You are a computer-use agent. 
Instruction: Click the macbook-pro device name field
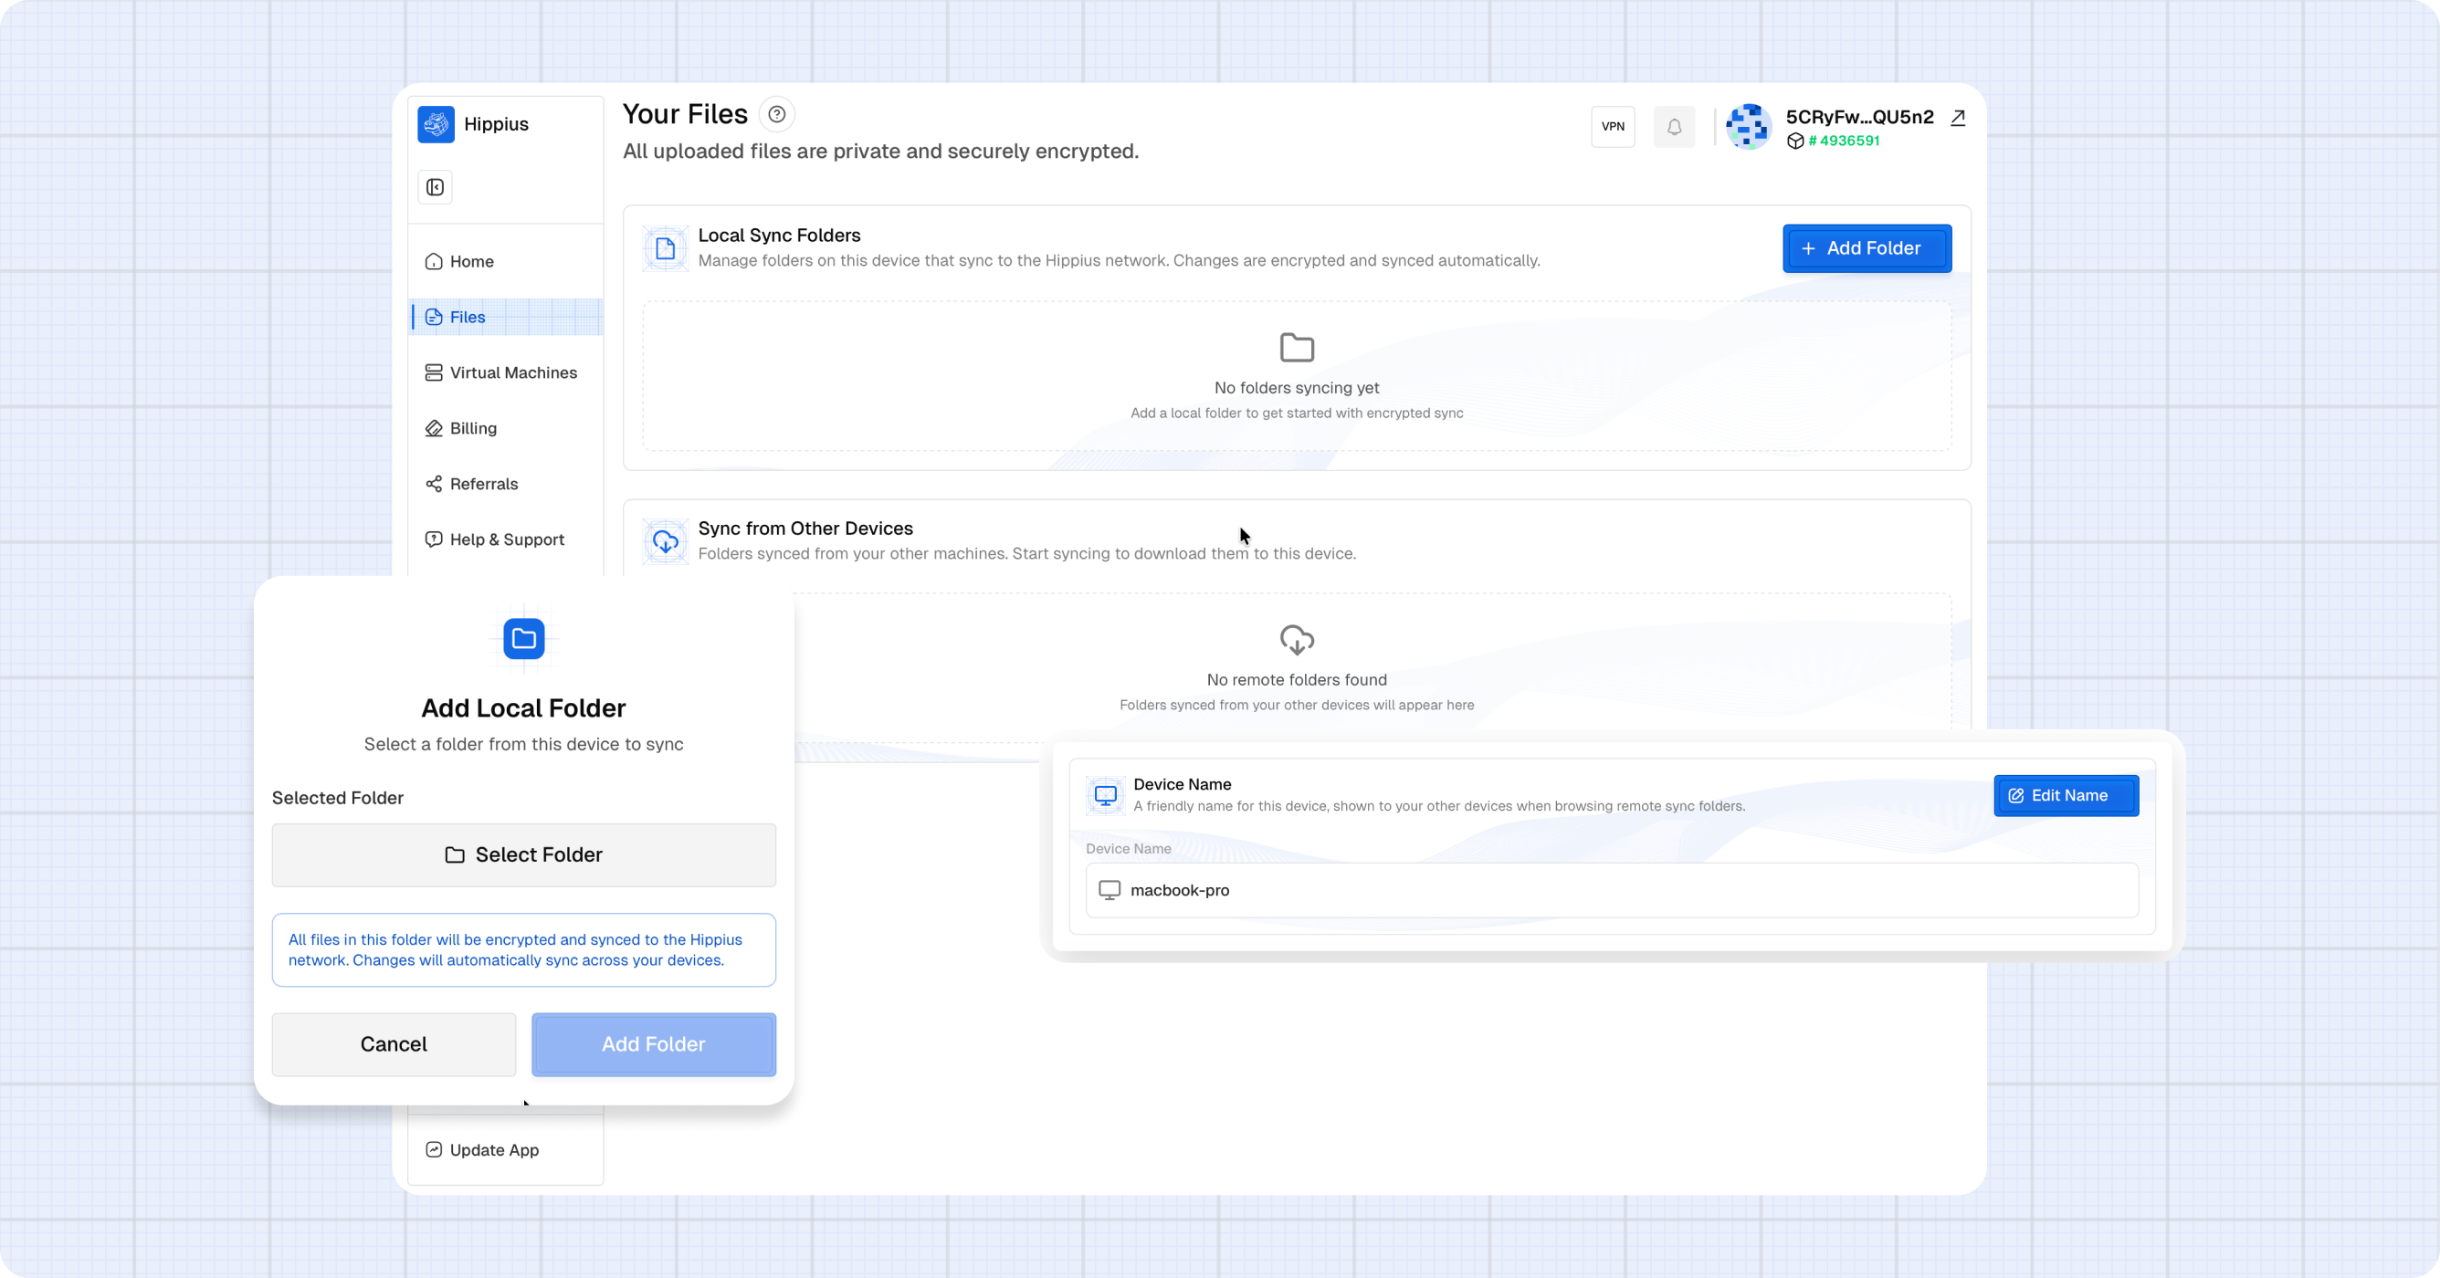[1610, 890]
